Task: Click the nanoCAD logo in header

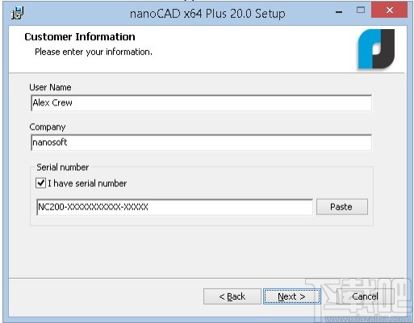Action: point(376,49)
